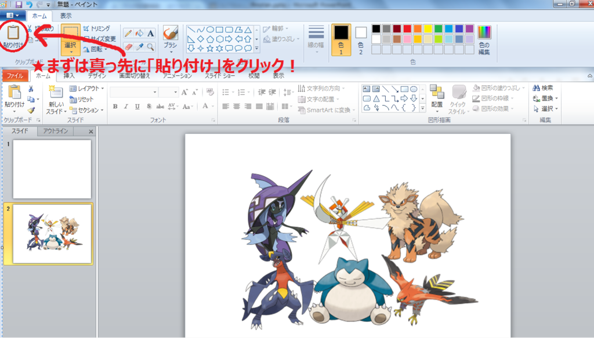Click the Reset (リセット) slide button
The width and height of the screenshot is (594, 338).
(81, 99)
